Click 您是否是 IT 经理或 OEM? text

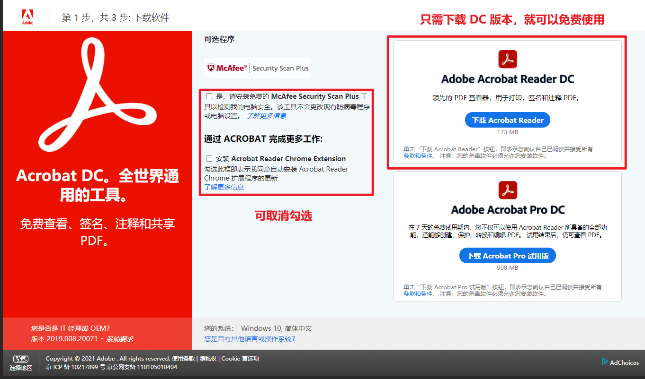(x=71, y=328)
